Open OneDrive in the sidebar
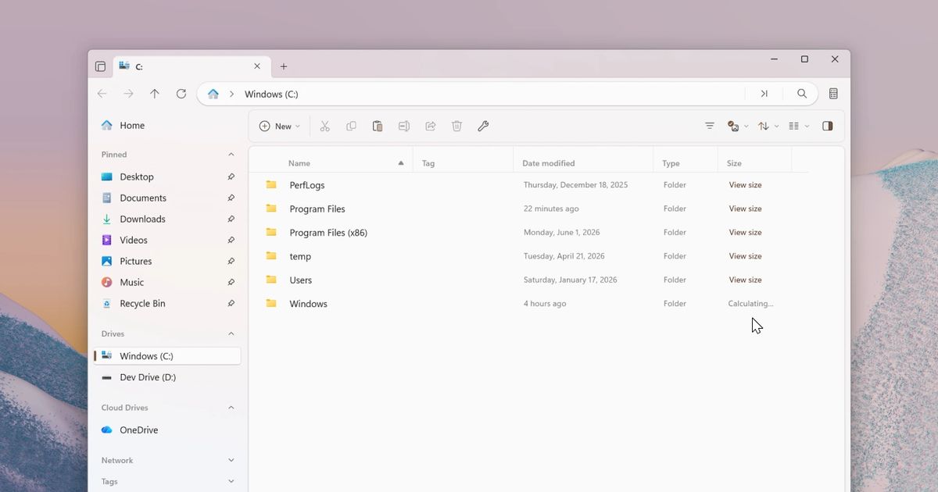The height and width of the screenshot is (492, 938). (167, 430)
